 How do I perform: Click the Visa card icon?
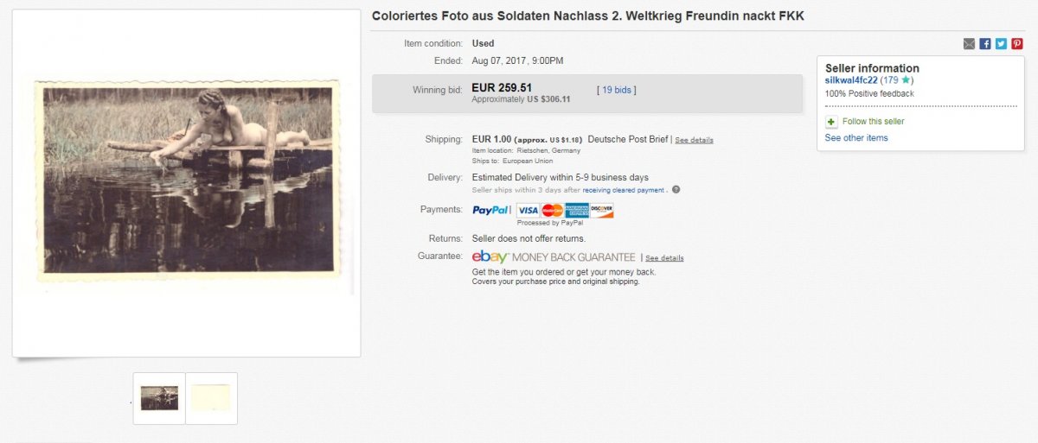tap(528, 210)
